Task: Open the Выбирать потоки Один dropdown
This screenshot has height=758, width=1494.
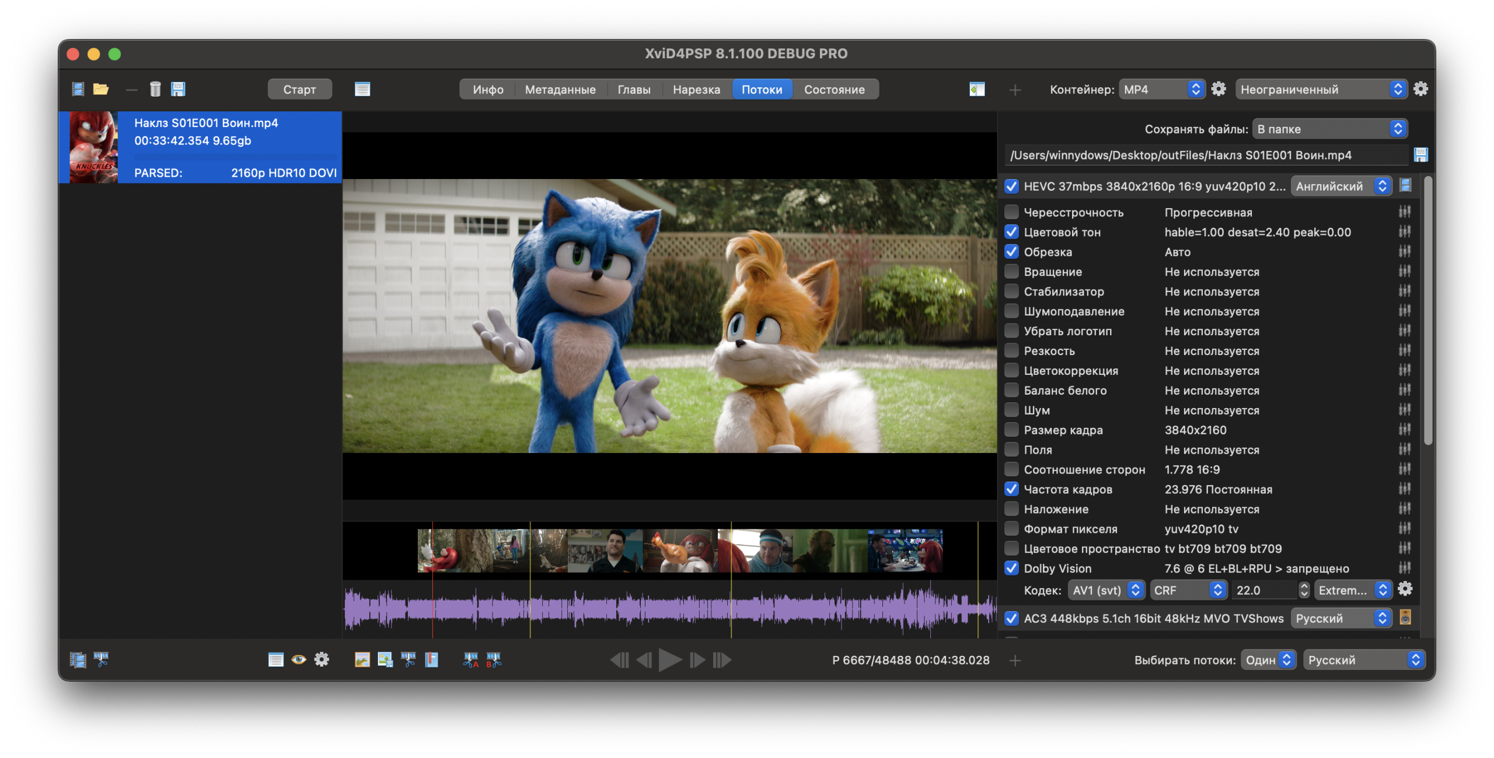Action: [1268, 659]
